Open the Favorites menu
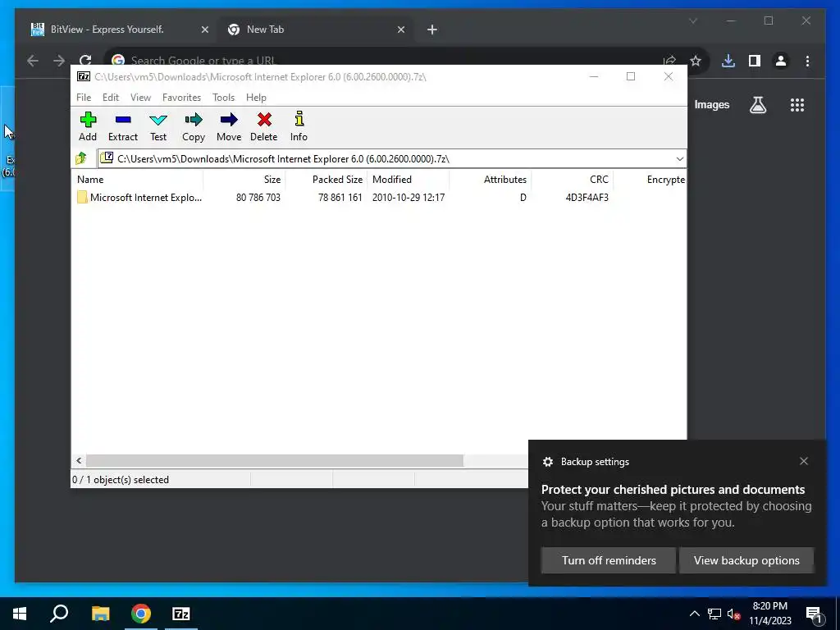840x630 pixels. pyautogui.click(x=181, y=97)
